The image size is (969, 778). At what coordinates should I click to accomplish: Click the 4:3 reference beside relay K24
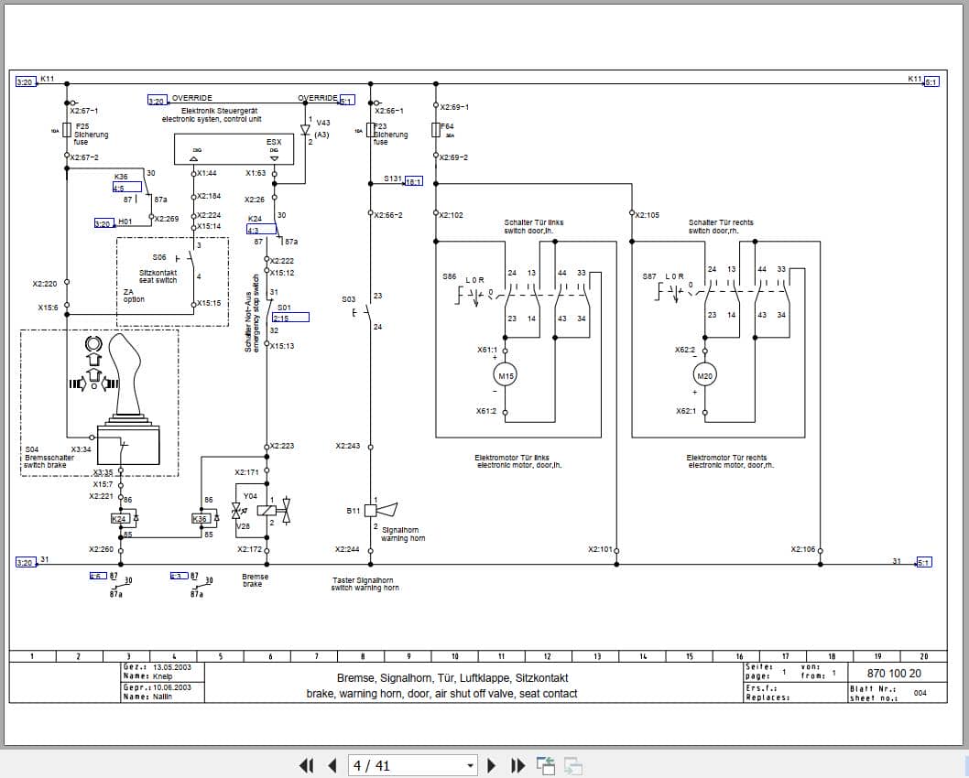pyautogui.click(x=263, y=231)
